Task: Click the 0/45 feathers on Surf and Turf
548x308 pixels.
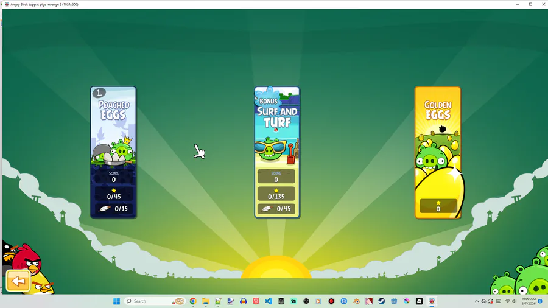Action: click(283, 208)
